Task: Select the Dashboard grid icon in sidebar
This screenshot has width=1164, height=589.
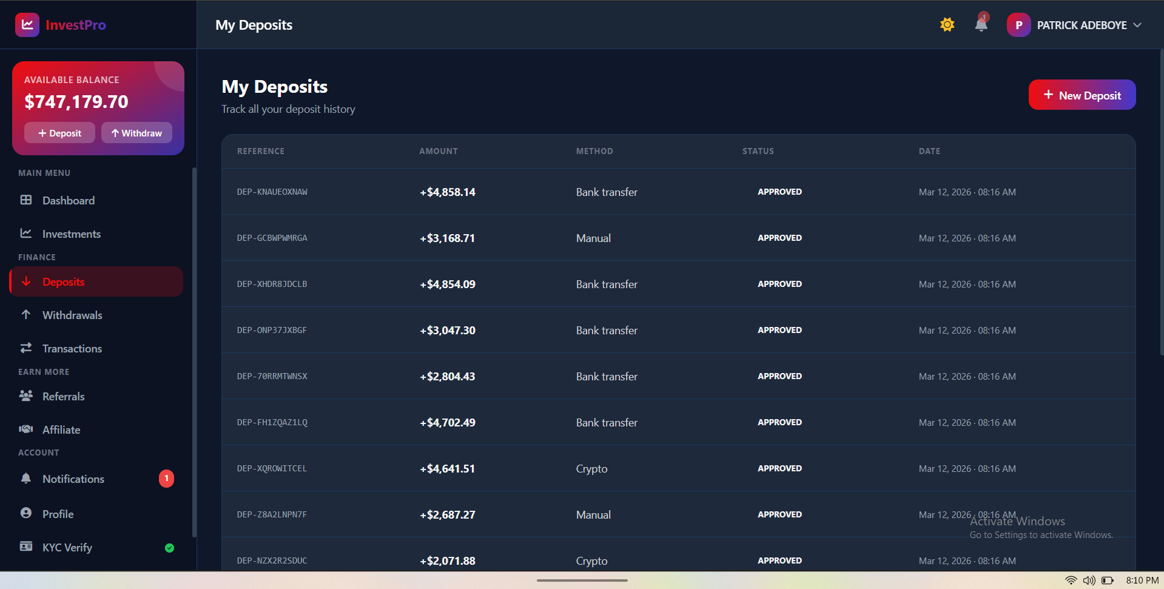Action: (26, 200)
